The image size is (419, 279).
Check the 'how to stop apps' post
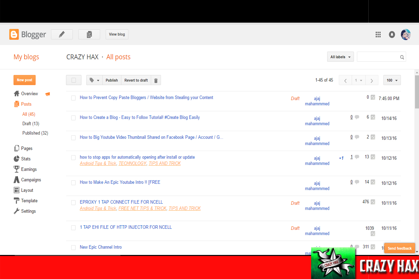coord(73,158)
